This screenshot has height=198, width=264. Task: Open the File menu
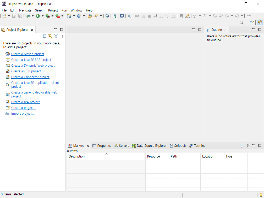click(4, 10)
